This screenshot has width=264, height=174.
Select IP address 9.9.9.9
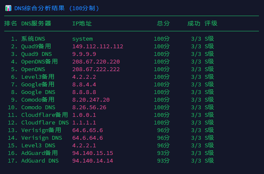[84, 54]
